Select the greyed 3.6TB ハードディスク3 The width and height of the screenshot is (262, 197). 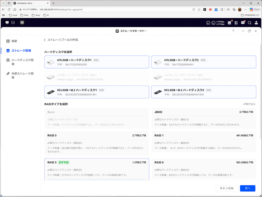tap(97, 77)
